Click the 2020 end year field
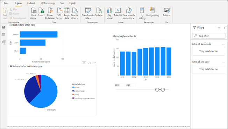This screenshot has width=228, height=129. coord(130,85)
